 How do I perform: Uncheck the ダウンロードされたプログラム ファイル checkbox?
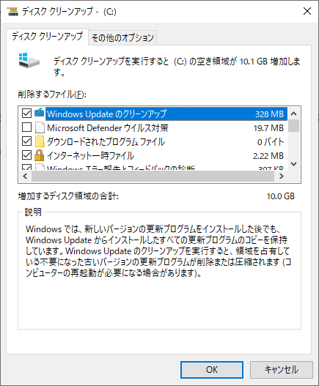click(26, 141)
